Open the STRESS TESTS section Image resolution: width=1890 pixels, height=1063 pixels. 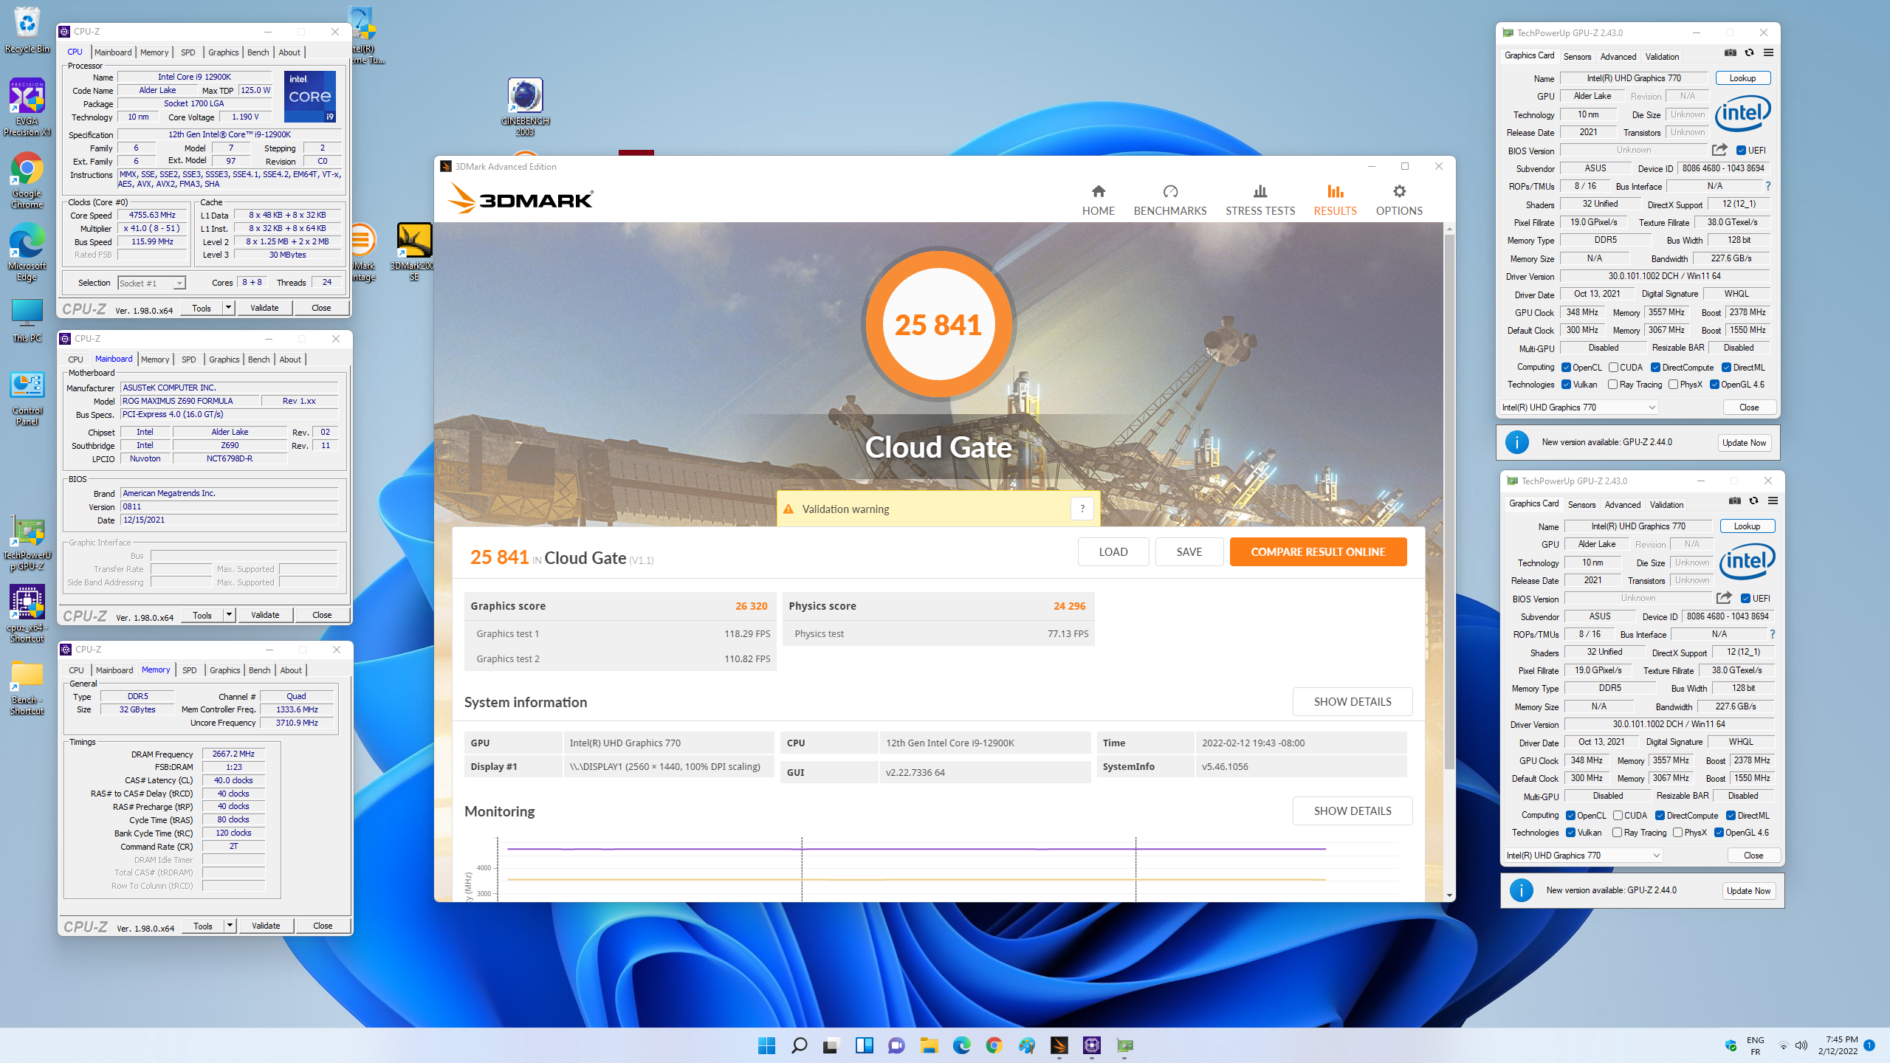click(x=1260, y=200)
